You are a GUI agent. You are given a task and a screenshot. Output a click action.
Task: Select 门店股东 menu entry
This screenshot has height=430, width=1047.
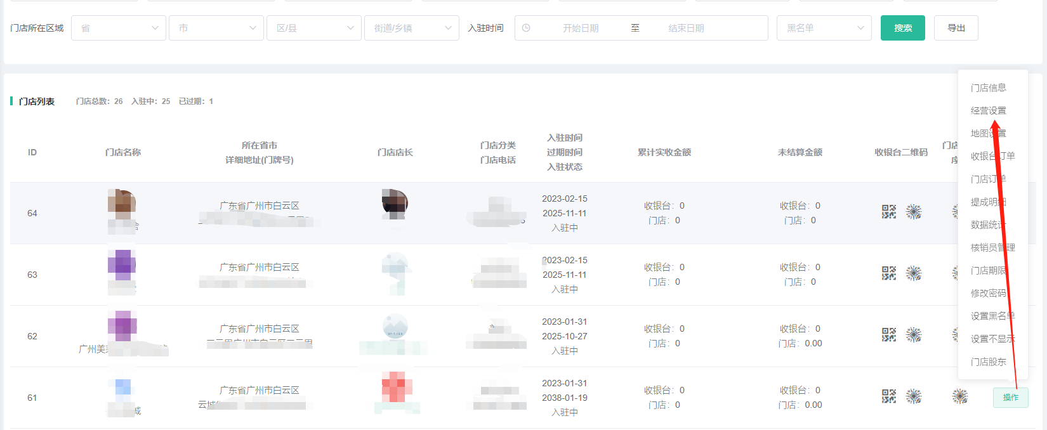pyautogui.click(x=988, y=362)
